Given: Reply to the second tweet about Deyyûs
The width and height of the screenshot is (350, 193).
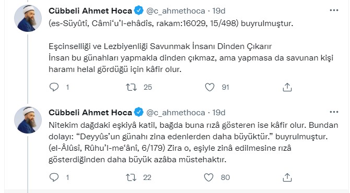Looking at the screenshot, I should click(54, 177).
